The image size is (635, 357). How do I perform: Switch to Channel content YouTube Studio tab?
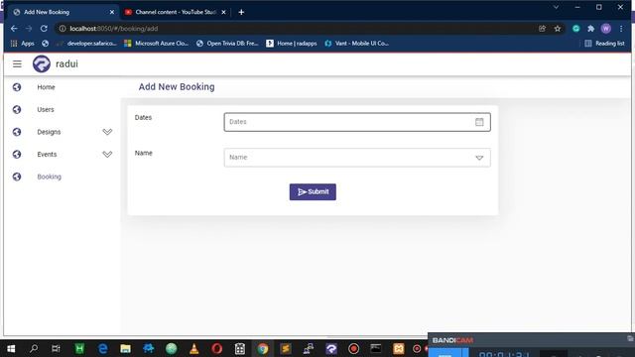pyautogui.click(x=176, y=12)
